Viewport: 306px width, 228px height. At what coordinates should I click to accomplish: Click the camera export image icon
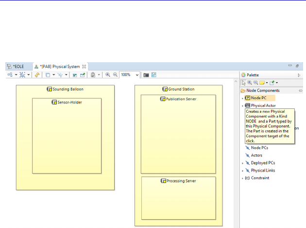(146, 75)
